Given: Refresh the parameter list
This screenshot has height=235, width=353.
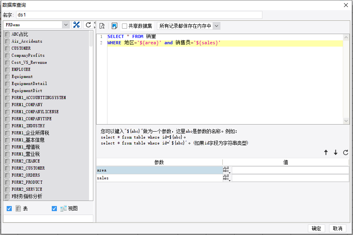Looking at the screenshot, I should click(346, 153).
